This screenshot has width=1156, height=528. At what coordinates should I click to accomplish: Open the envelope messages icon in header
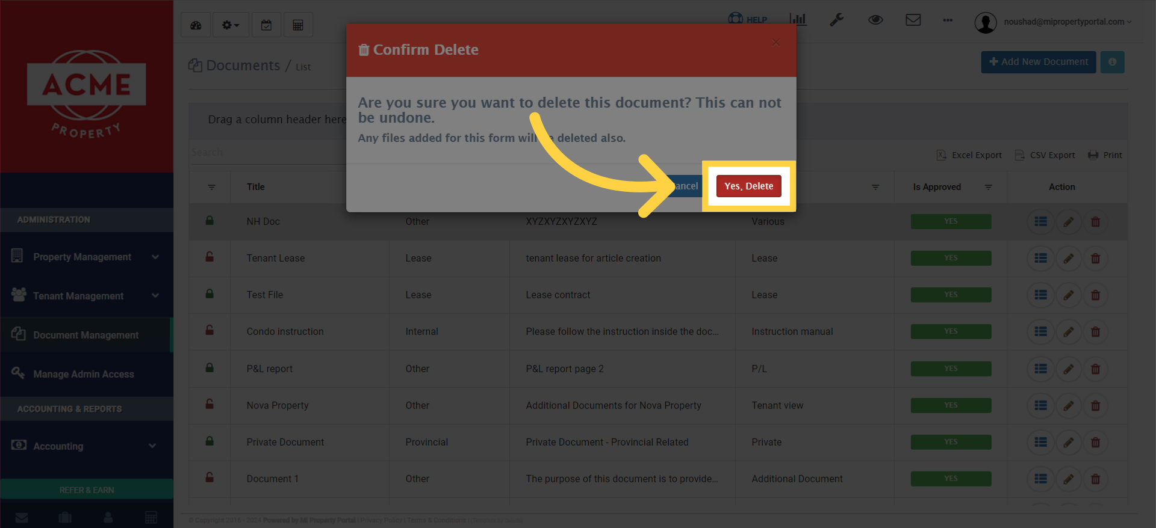(913, 20)
